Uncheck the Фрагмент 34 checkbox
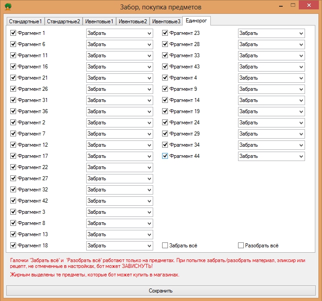322x301 pixels. tap(165, 145)
